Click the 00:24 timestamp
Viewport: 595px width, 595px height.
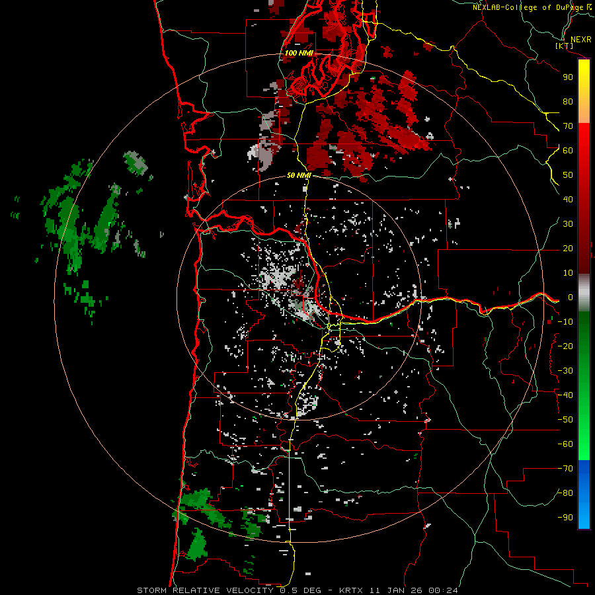click(x=443, y=590)
